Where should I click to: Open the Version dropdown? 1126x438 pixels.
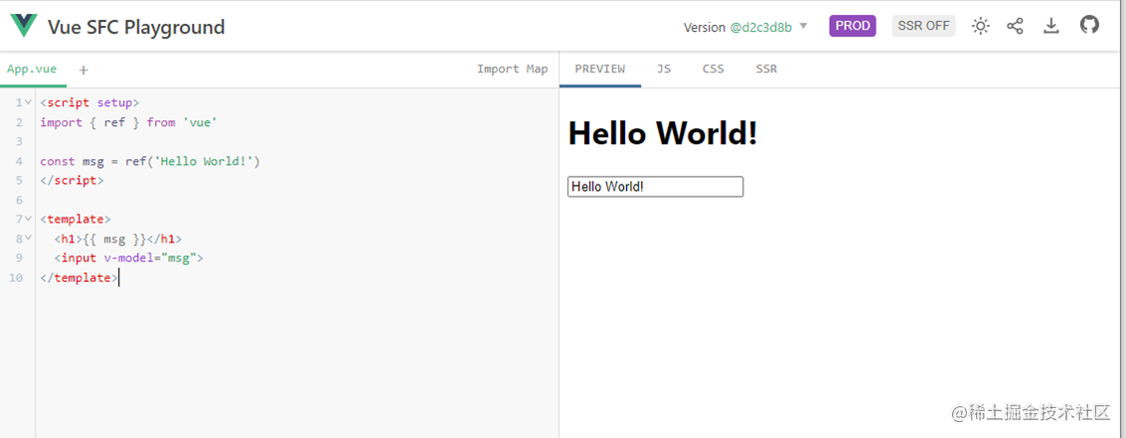point(745,27)
